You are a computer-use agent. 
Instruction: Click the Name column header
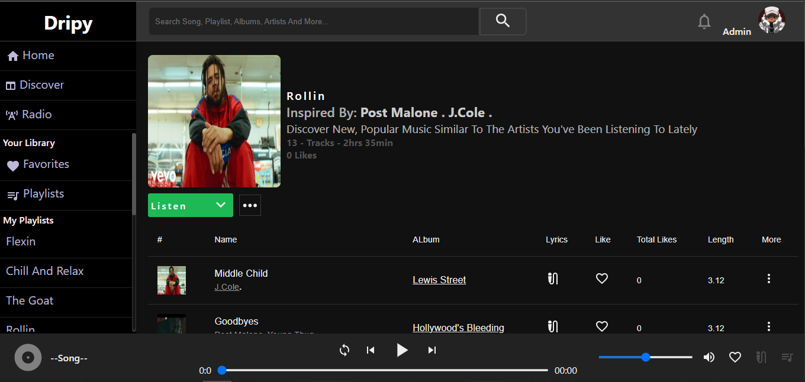point(226,239)
